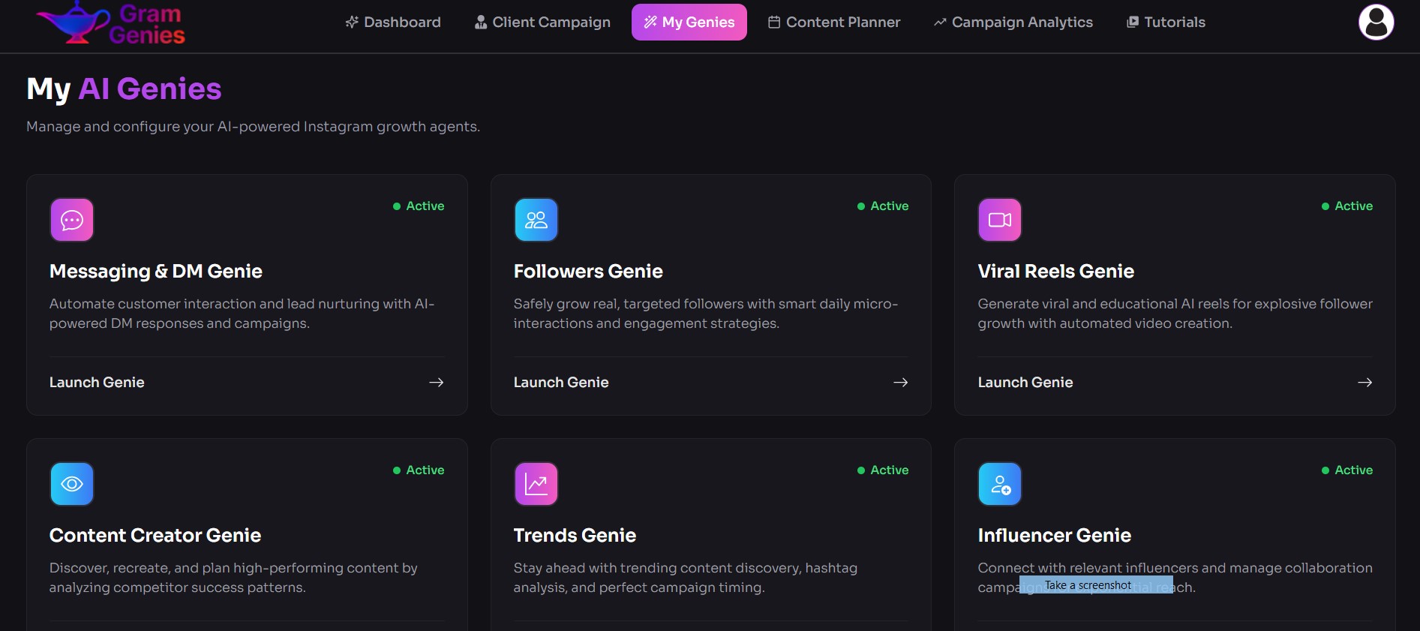Click the Viral Reels Genie video icon
The width and height of the screenshot is (1420, 631).
pos(1000,220)
